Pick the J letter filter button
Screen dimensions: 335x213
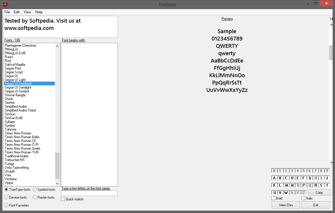(327, 178)
